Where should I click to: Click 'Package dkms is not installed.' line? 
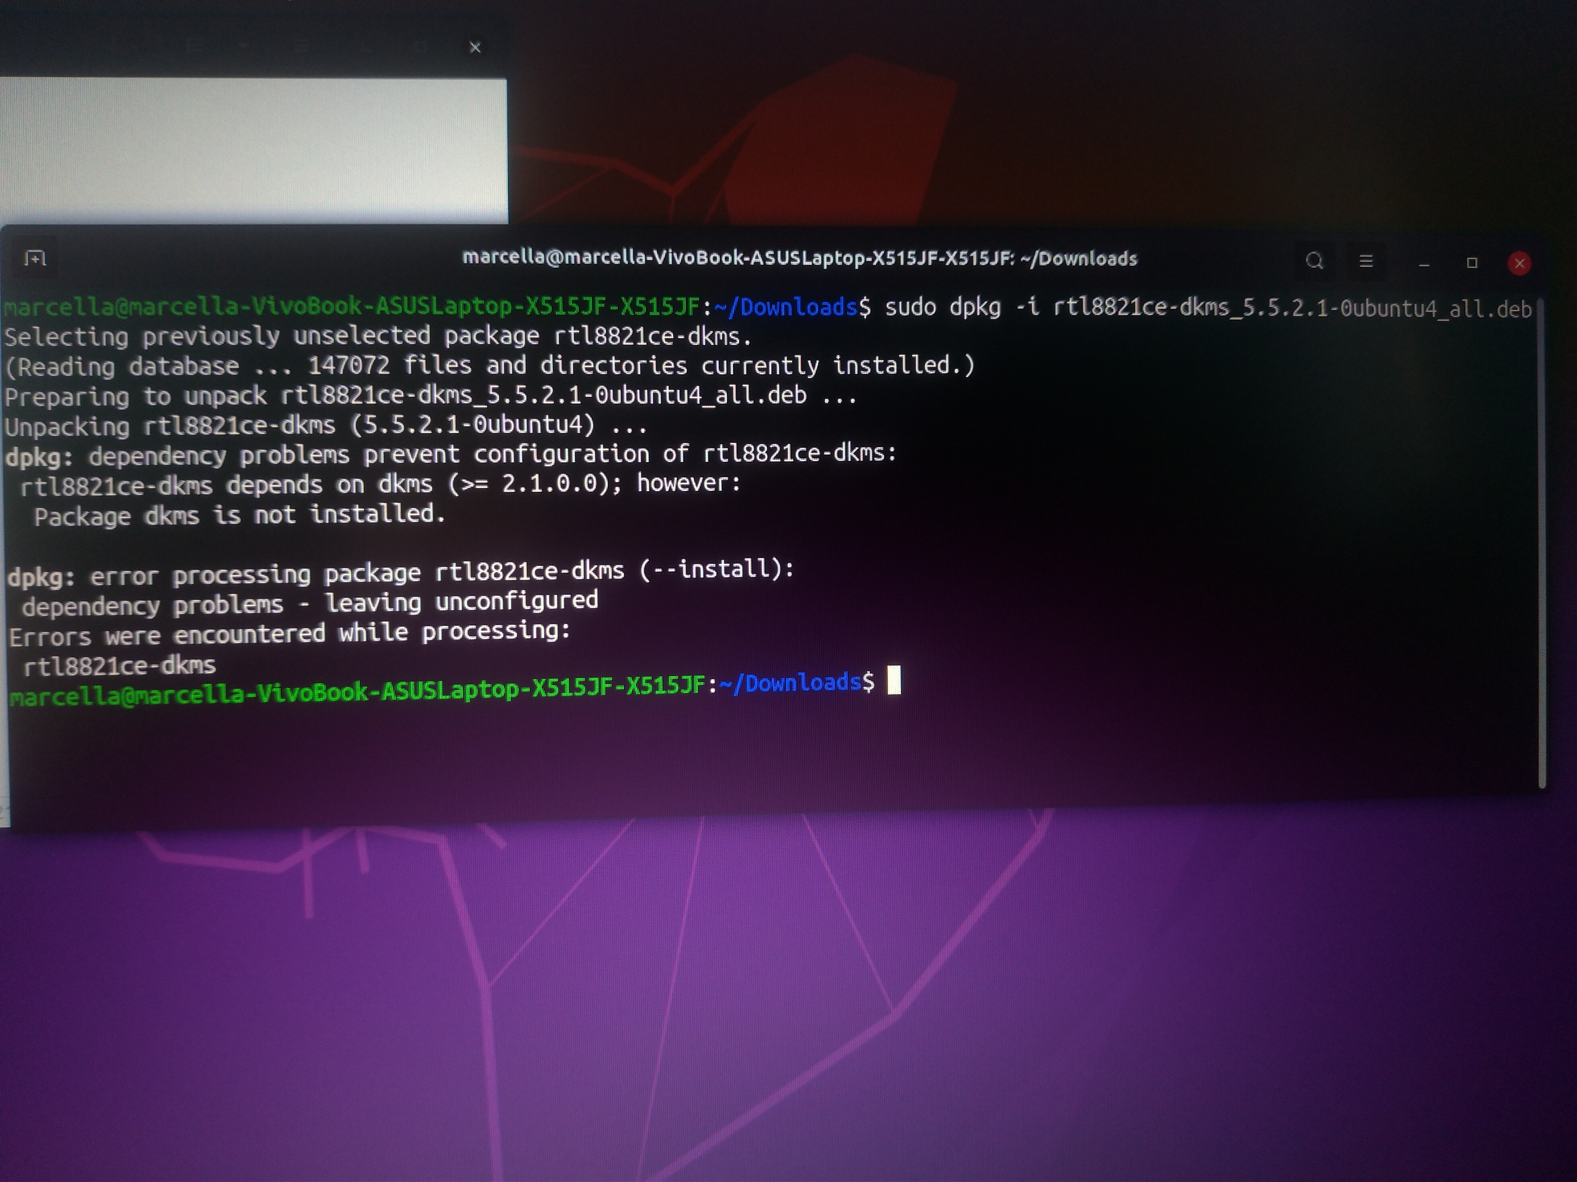(240, 515)
